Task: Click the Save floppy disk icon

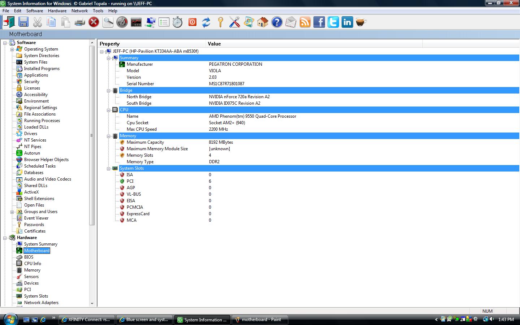Action: [x=23, y=22]
